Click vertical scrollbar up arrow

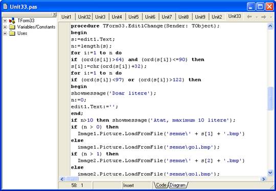pyautogui.click(x=270, y=27)
